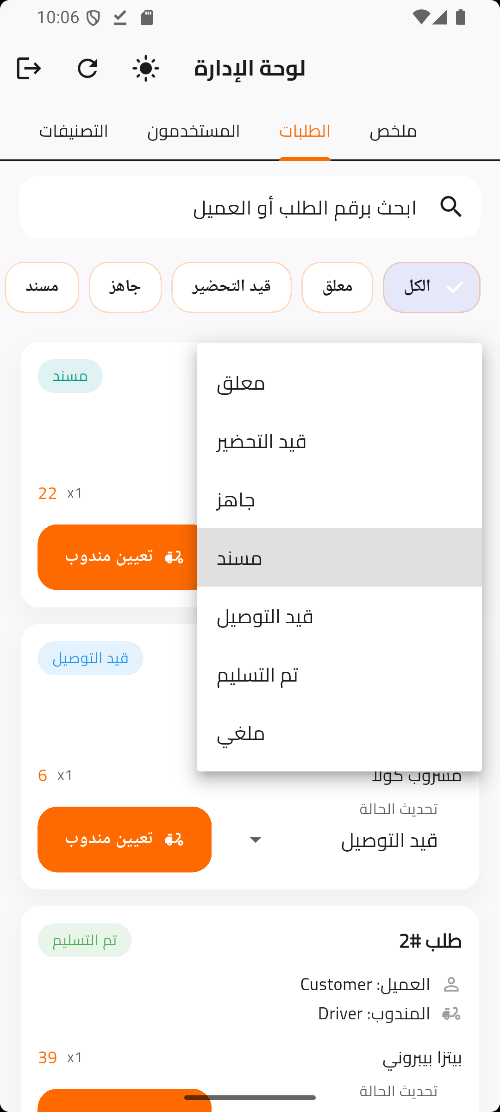The width and height of the screenshot is (500, 1112).
Task: Open the 'المستخدمون' tab
Action: 194,132
